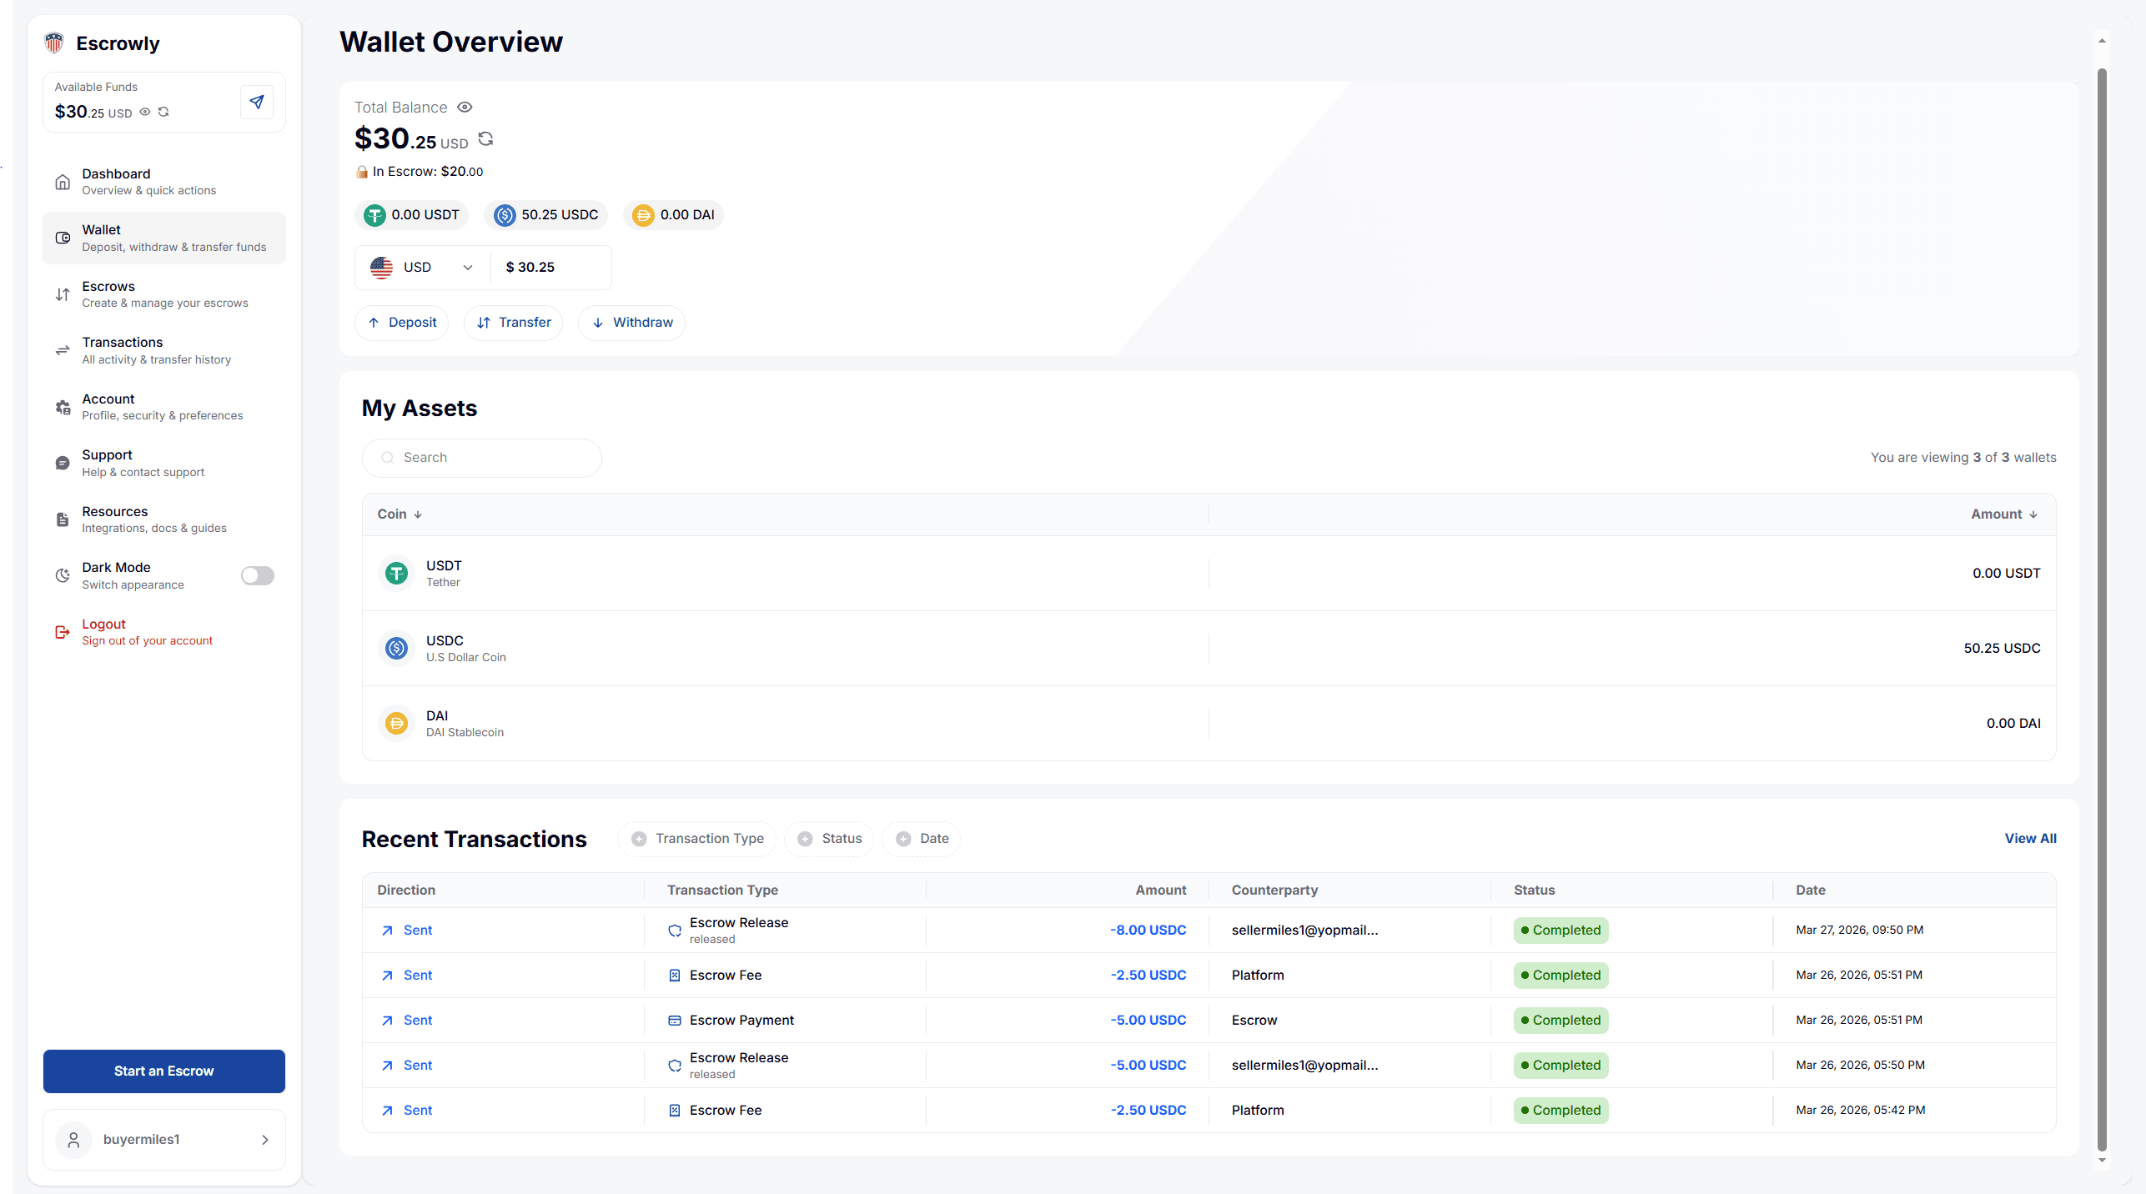2146x1194 pixels.
Task: Click the lock icon beside In Escrow
Action: [x=362, y=172]
